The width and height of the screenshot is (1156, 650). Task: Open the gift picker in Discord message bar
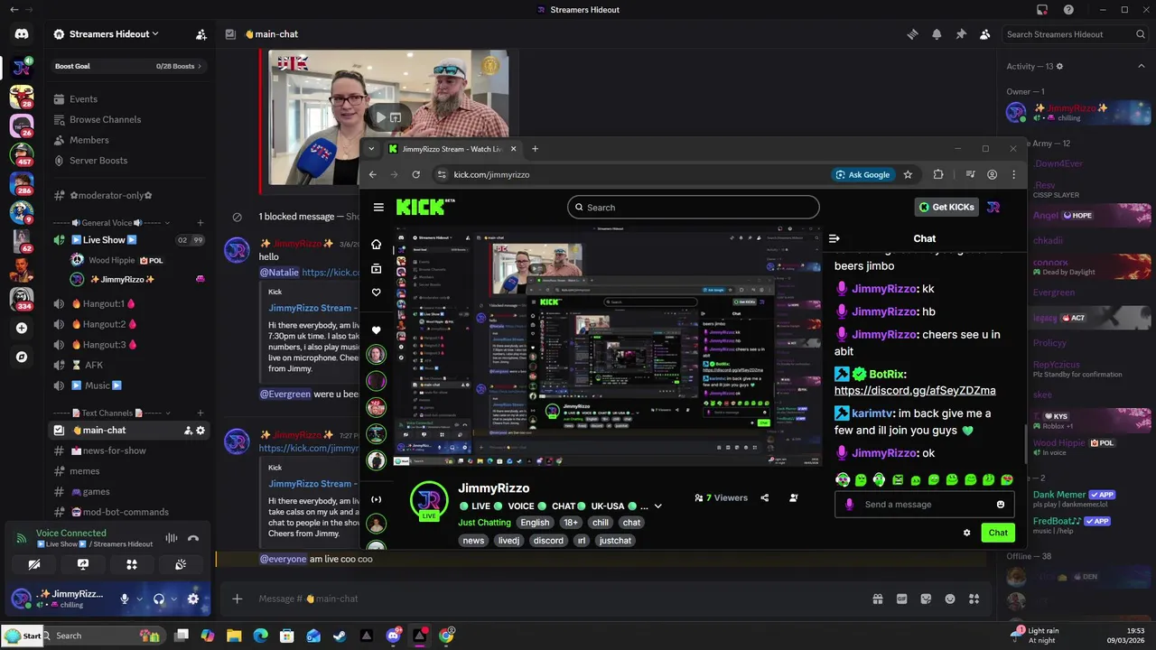click(877, 599)
